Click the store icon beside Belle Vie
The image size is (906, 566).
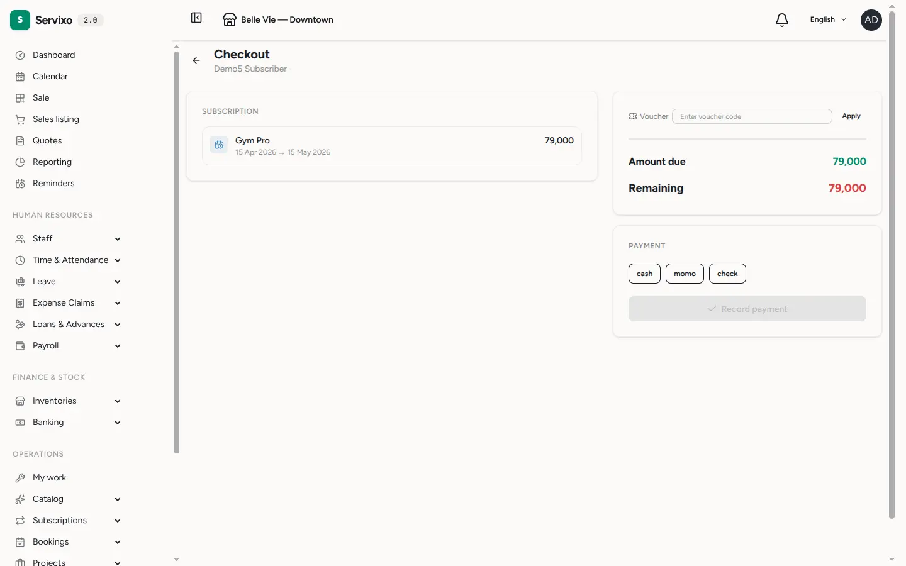(x=230, y=20)
